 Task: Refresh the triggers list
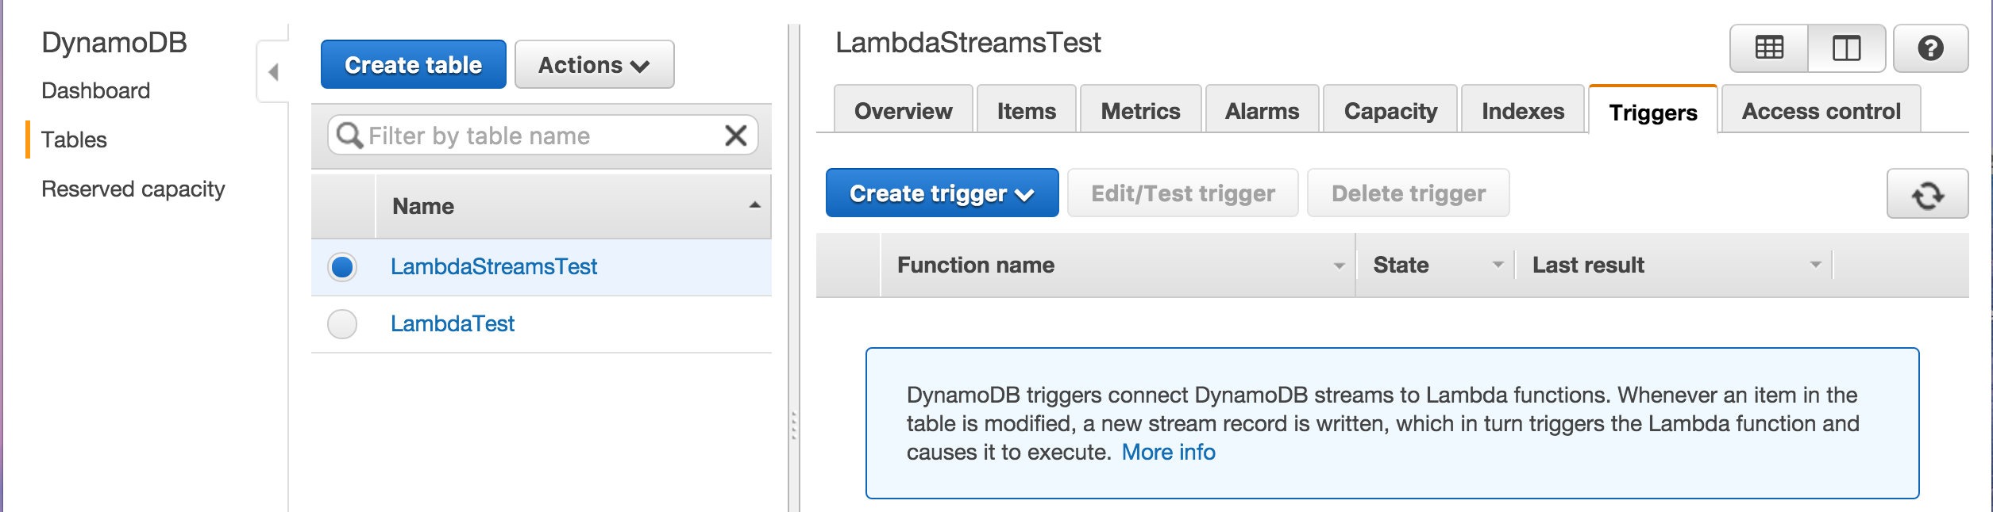point(1927,194)
